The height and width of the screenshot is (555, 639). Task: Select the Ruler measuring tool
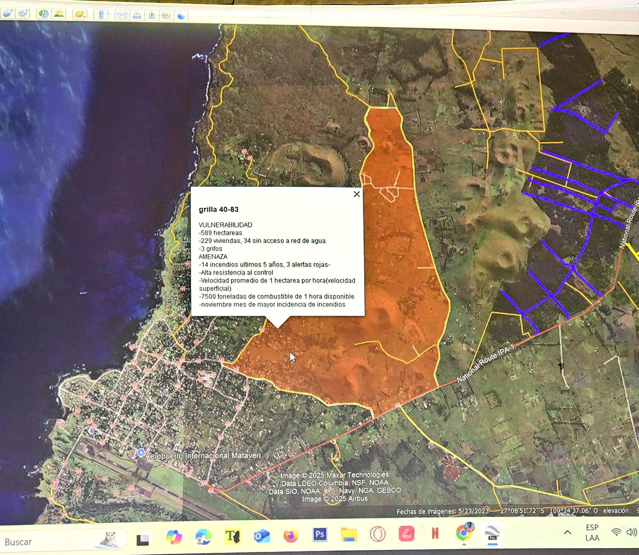(101, 15)
